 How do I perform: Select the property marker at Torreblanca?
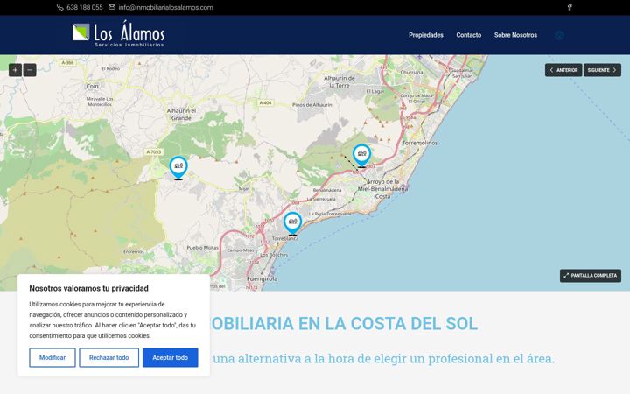pyautogui.click(x=292, y=223)
